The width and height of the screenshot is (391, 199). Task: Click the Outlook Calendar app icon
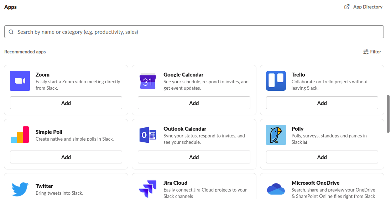148,135
